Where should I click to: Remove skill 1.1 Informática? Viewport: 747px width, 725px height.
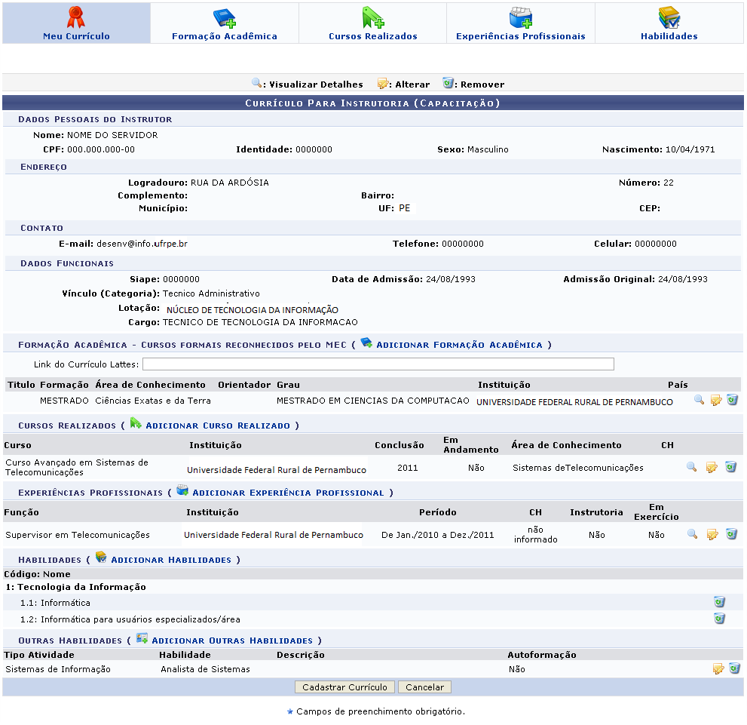coord(719,602)
